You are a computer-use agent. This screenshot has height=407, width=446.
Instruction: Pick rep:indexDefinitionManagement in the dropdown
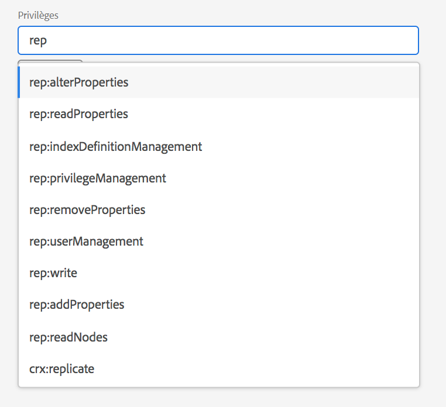coord(115,146)
